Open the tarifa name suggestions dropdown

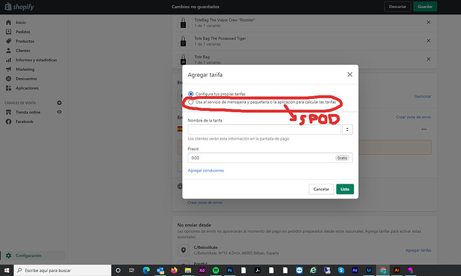coord(347,130)
